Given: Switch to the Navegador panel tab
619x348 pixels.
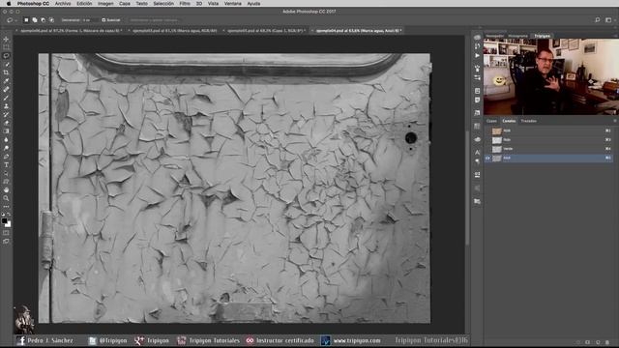Looking at the screenshot, I should [494, 36].
